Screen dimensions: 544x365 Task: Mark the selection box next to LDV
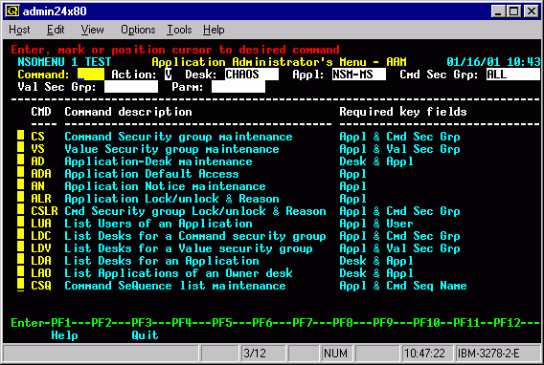coord(20,247)
